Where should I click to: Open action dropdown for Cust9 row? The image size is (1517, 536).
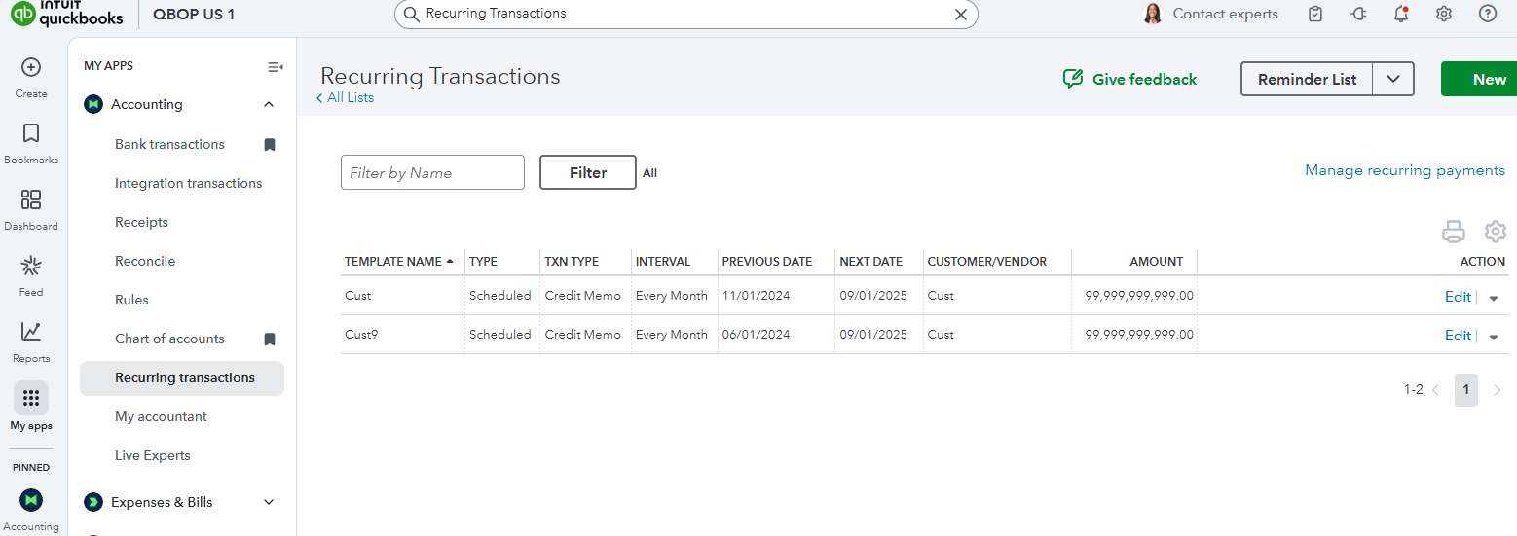pos(1494,337)
